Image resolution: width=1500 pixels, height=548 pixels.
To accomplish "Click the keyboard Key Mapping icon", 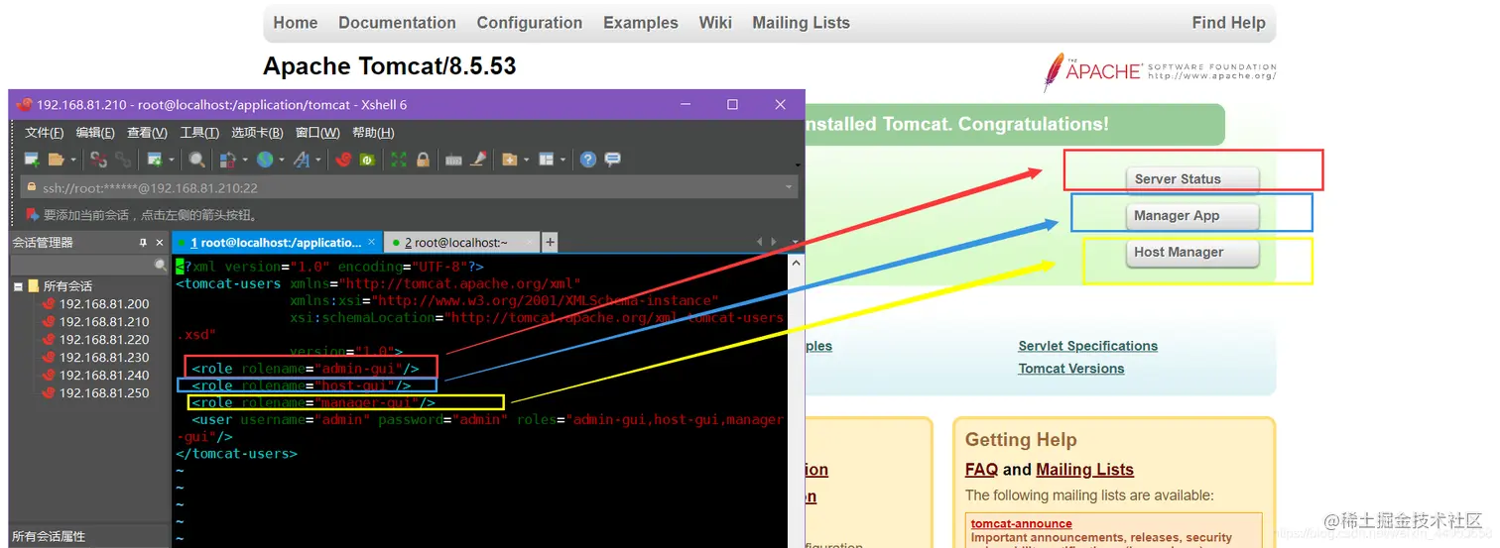I will pyautogui.click(x=453, y=160).
